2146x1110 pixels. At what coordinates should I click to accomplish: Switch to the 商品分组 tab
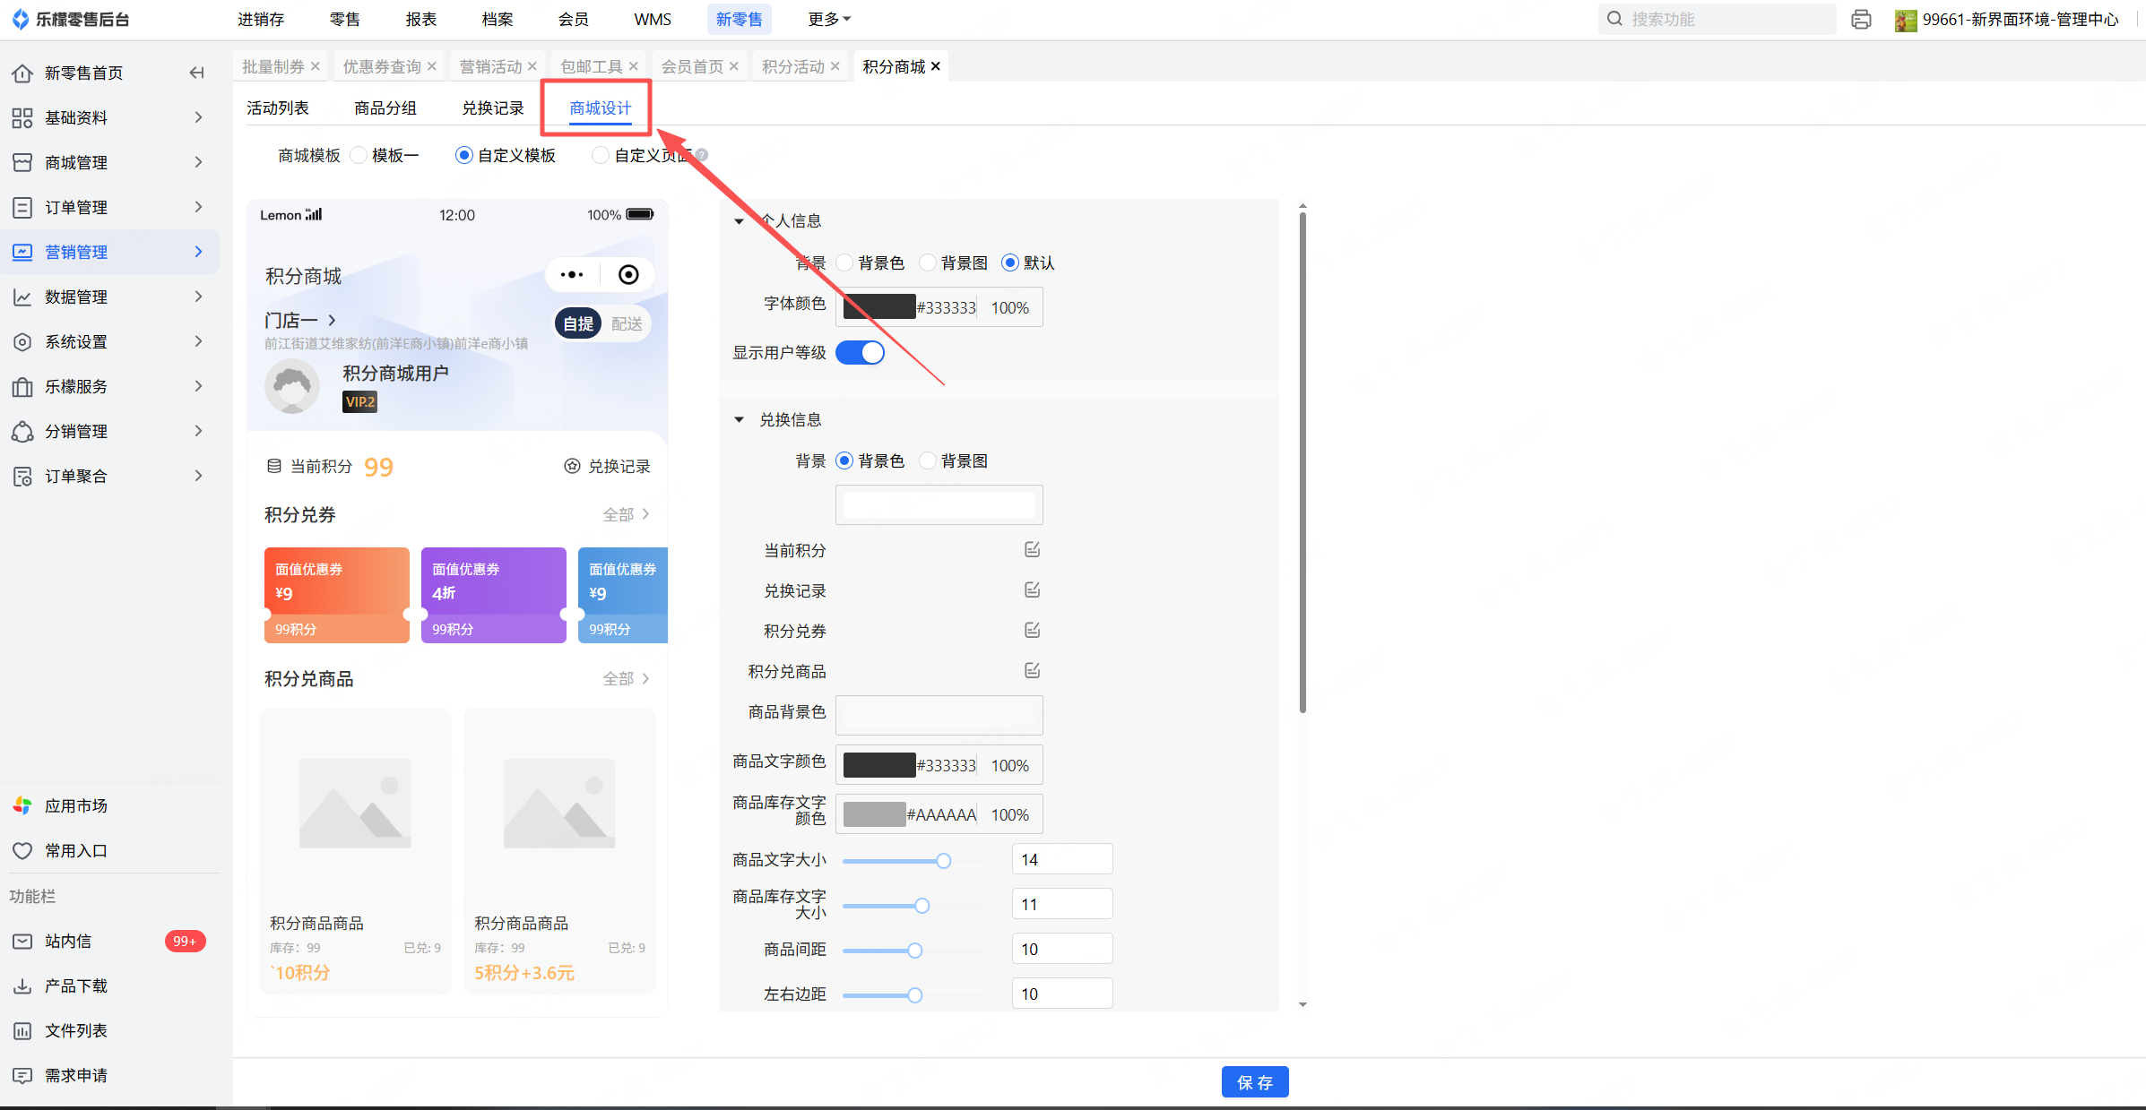(x=385, y=108)
